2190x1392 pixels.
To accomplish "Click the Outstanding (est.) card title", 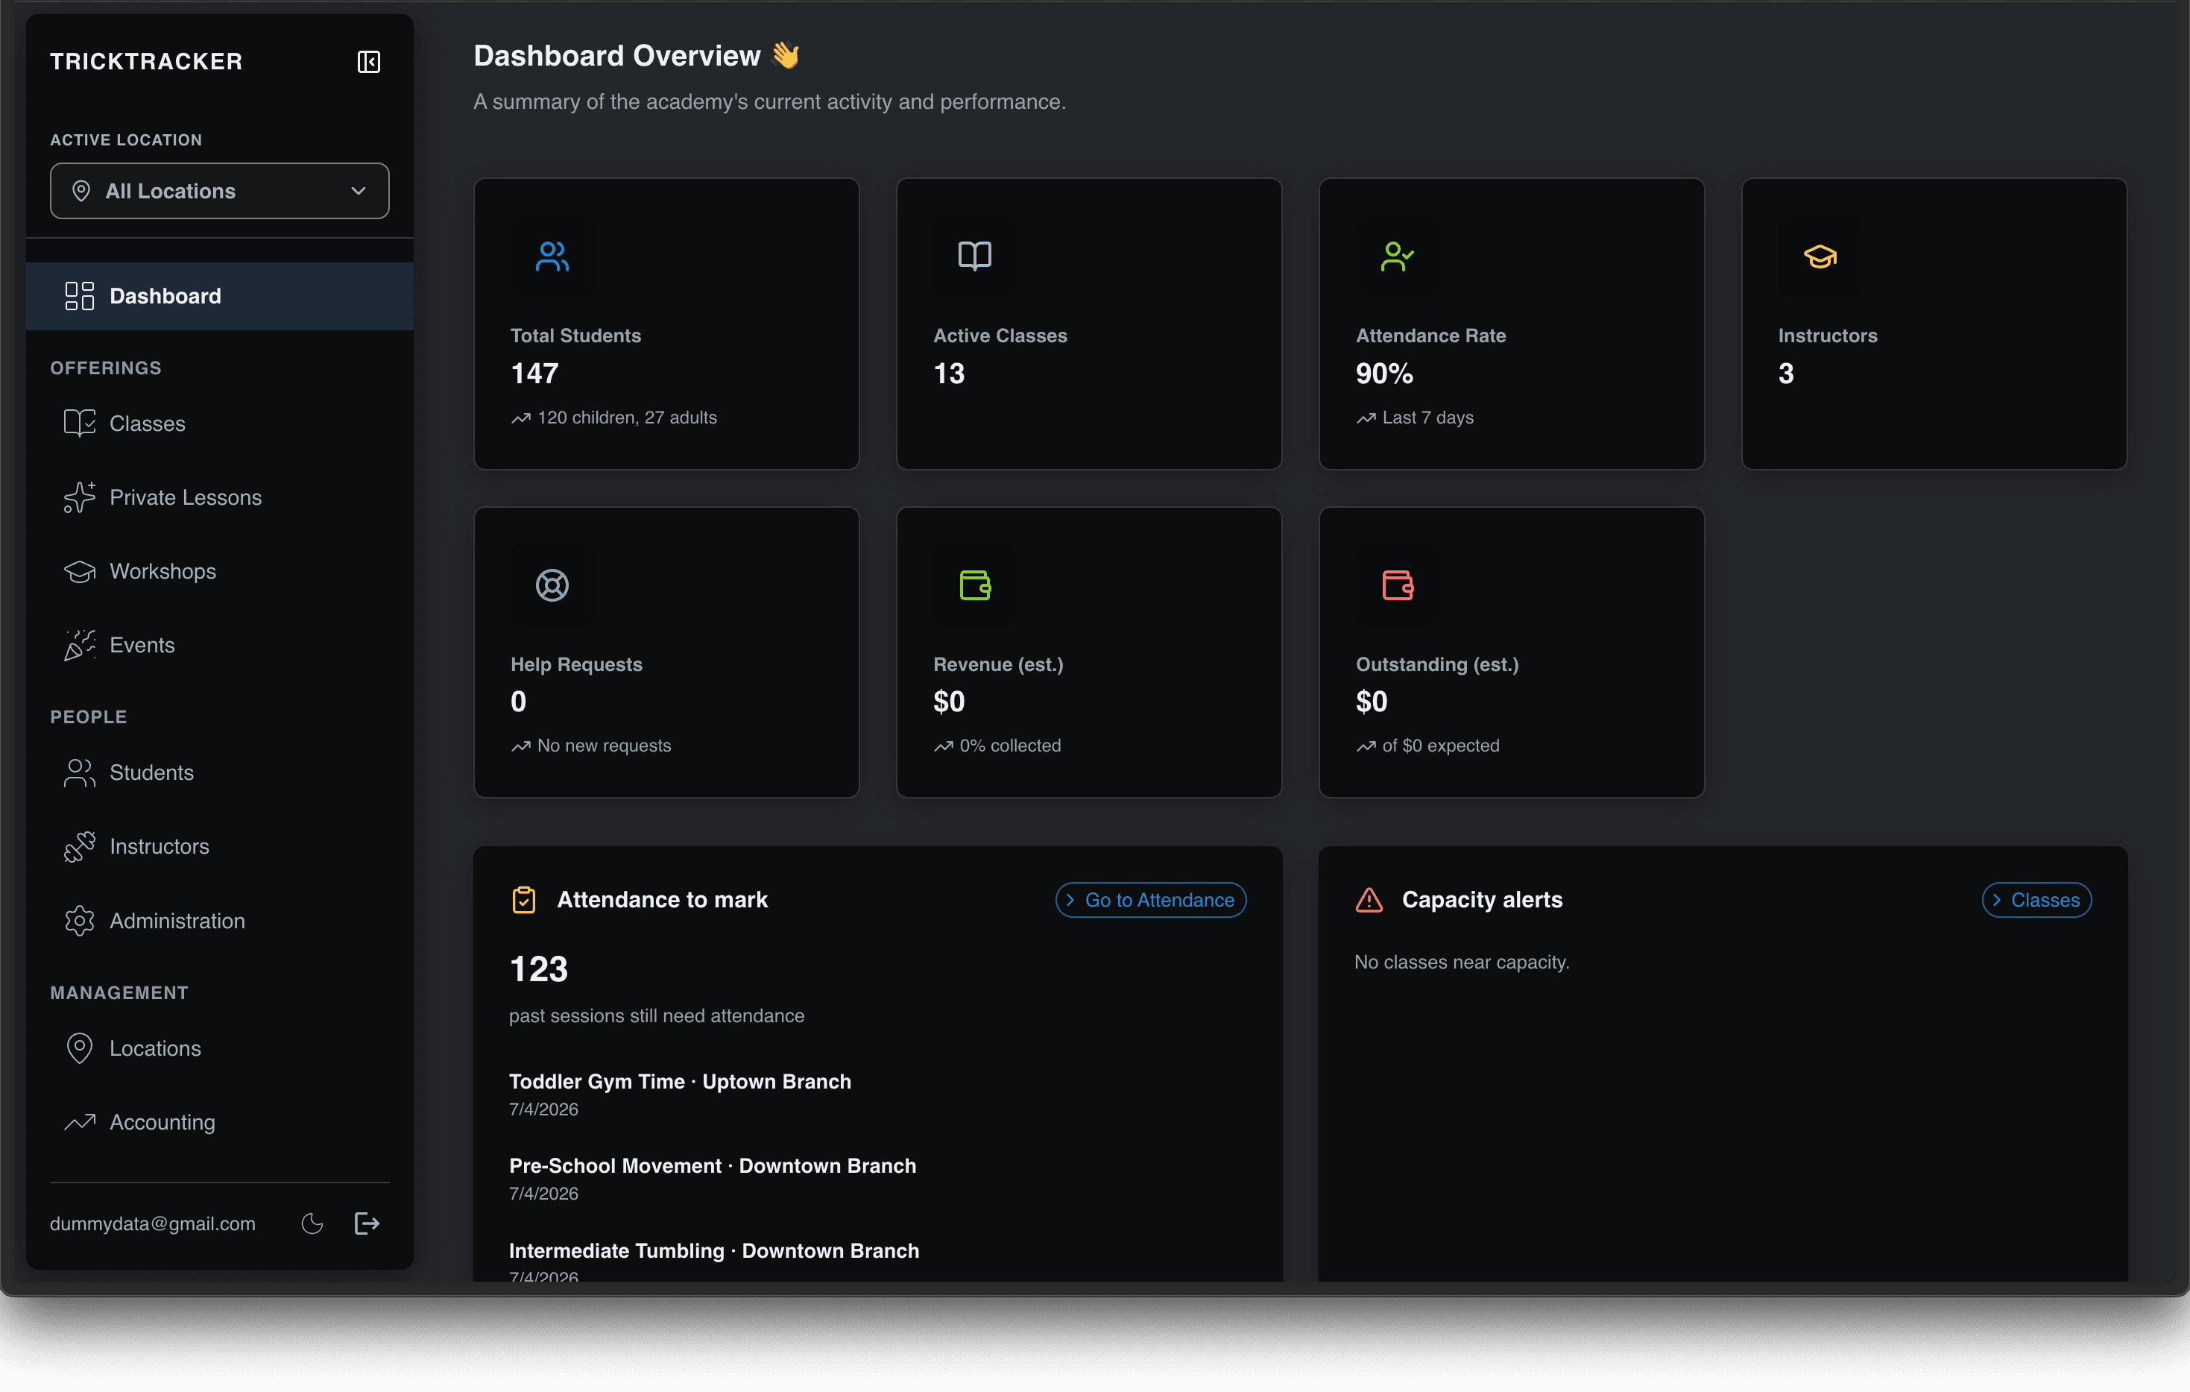I will [1437, 664].
